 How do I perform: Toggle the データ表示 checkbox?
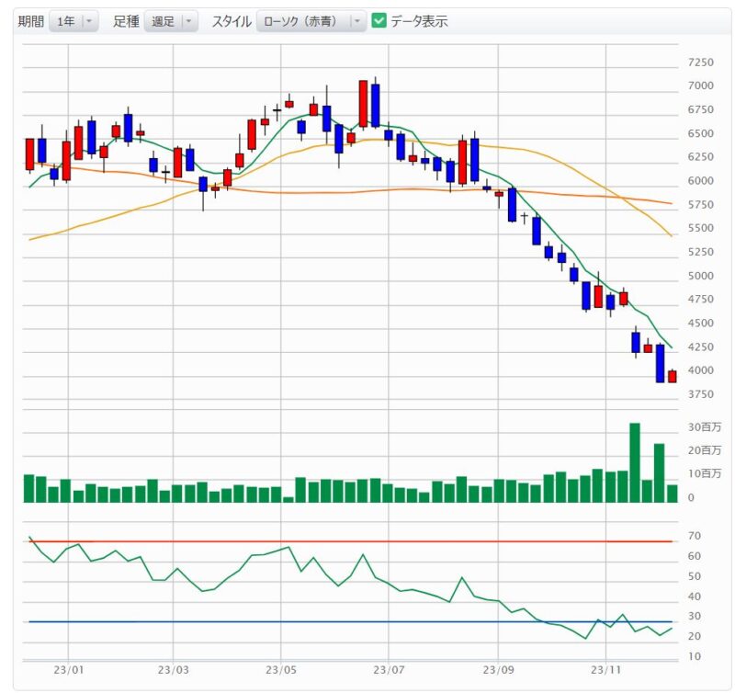click(x=379, y=20)
